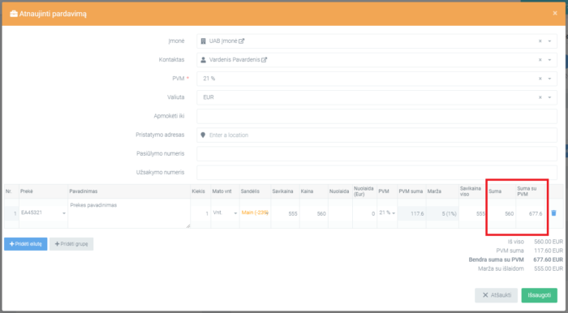Screen dimensions: 568x313
Task: Focus the Apmokėti iki input field
Action: 377,116
